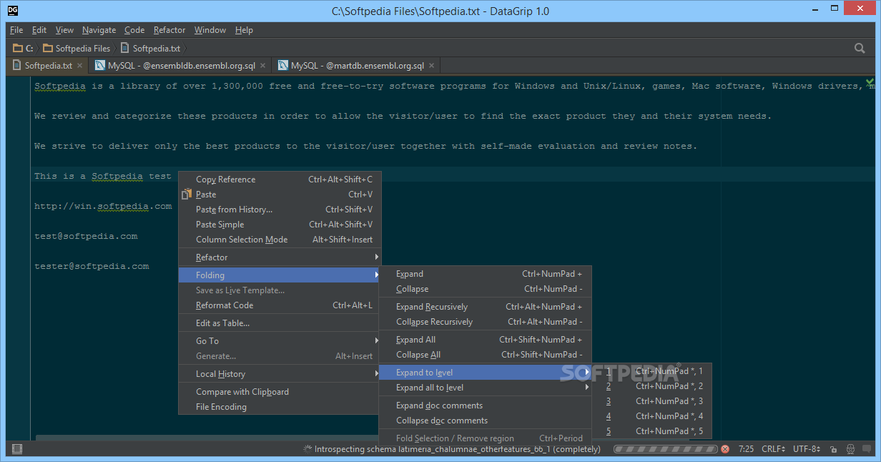Viewport: 881px width, 462px height.
Task: Open the View menu
Action: coord(64,30)
